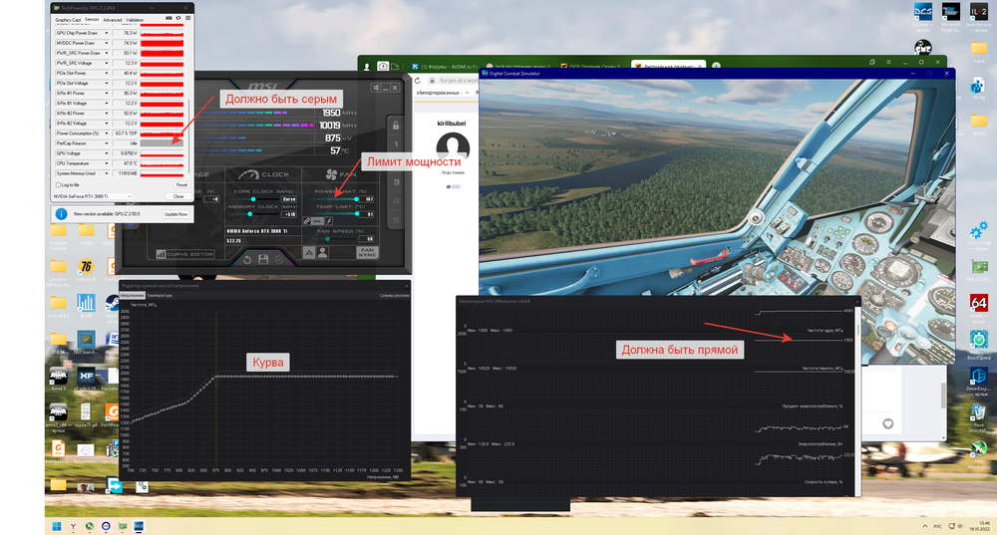Open the MODS folder on desktop
Screen dimensions: 997x535
click(x=979, y=124)
